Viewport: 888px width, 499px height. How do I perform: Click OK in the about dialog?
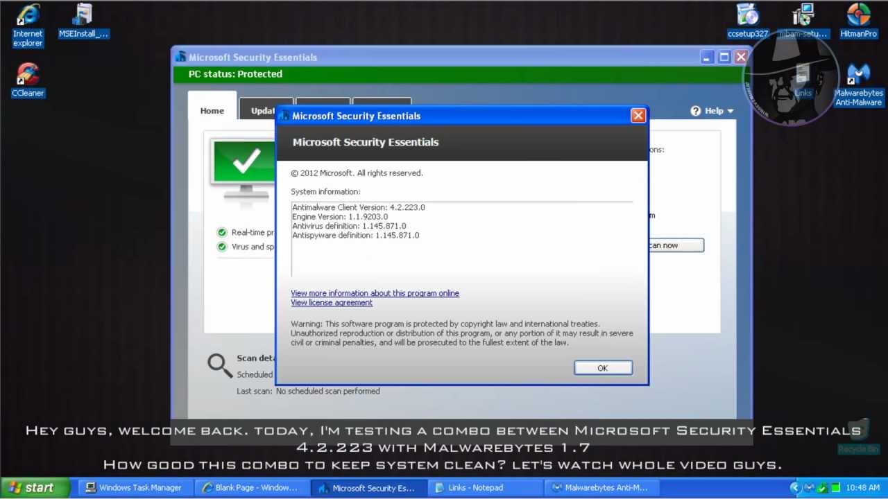point(603,368)
